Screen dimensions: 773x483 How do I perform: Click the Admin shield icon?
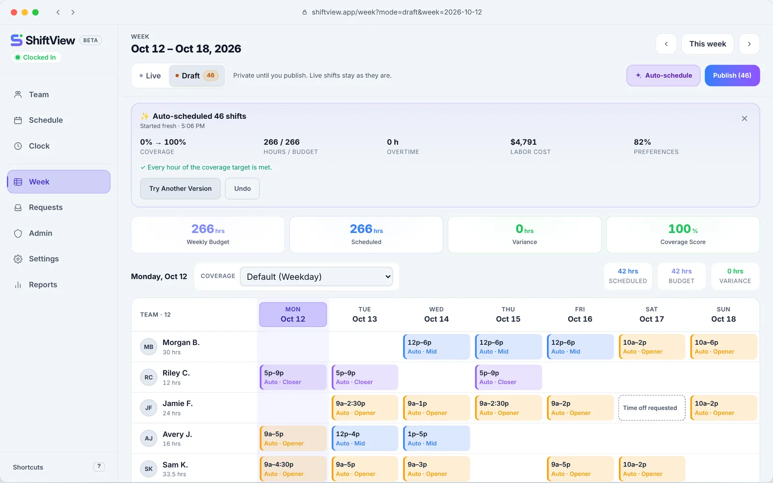18,234
